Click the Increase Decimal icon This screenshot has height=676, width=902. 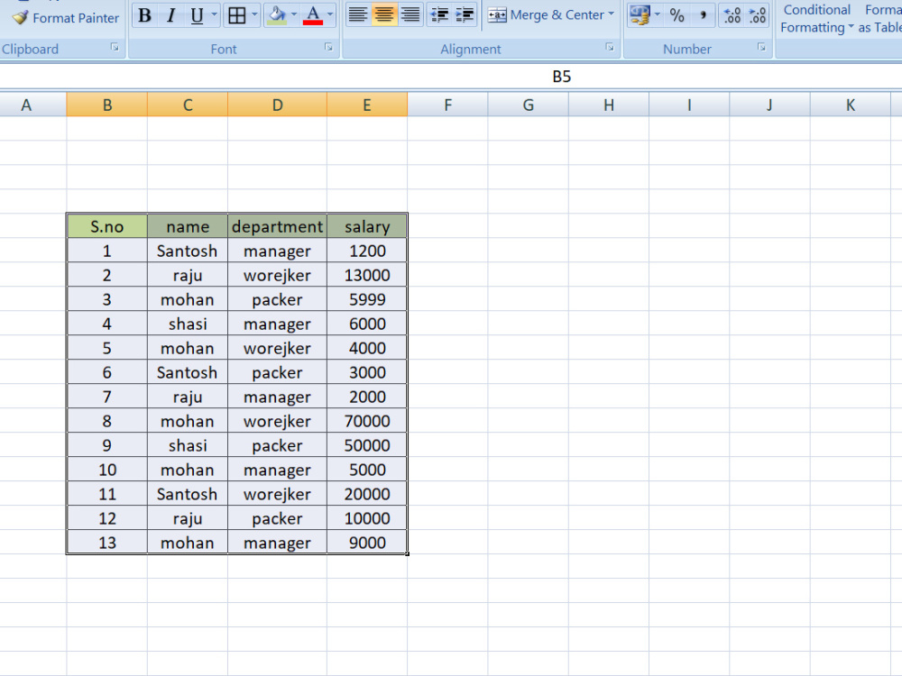point(732,15)
